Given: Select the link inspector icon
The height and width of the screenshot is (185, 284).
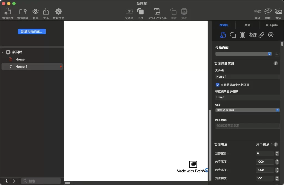Looking at the screenshot, I should tap(261, 35).
